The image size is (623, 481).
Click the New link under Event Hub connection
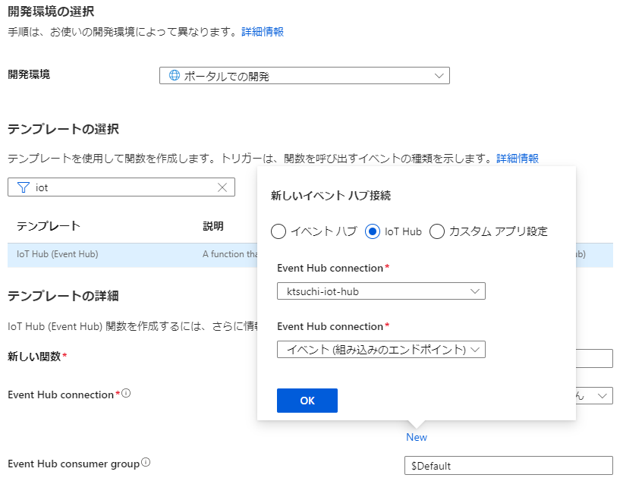pyautogui.click(x=416, y=437)
